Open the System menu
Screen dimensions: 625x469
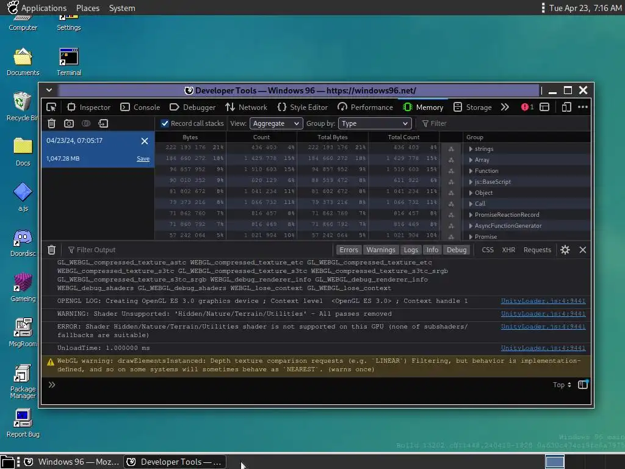pyautogui.click(x=122, y=8)
